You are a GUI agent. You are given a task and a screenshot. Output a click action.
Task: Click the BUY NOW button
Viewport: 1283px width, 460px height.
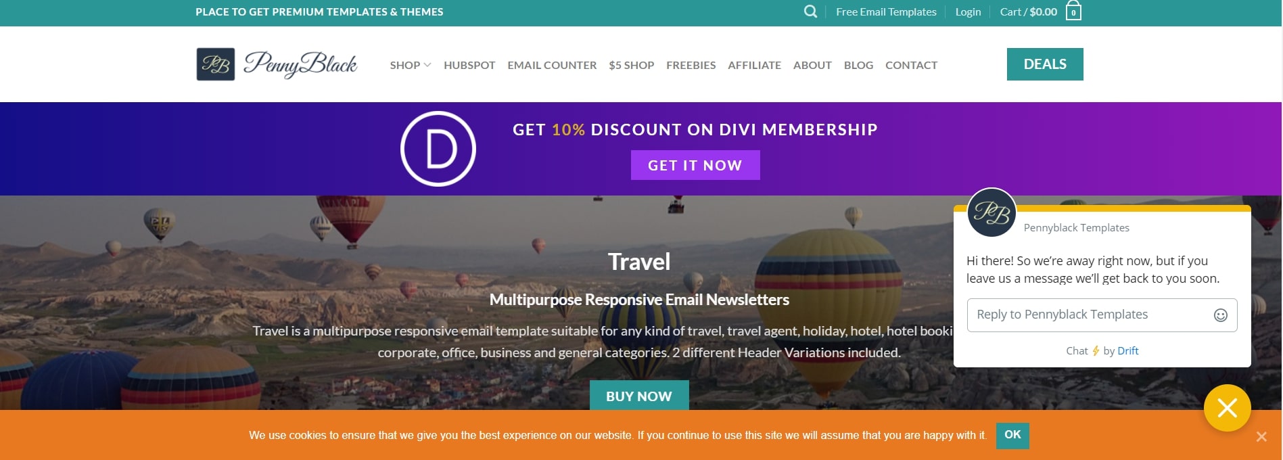639,396
